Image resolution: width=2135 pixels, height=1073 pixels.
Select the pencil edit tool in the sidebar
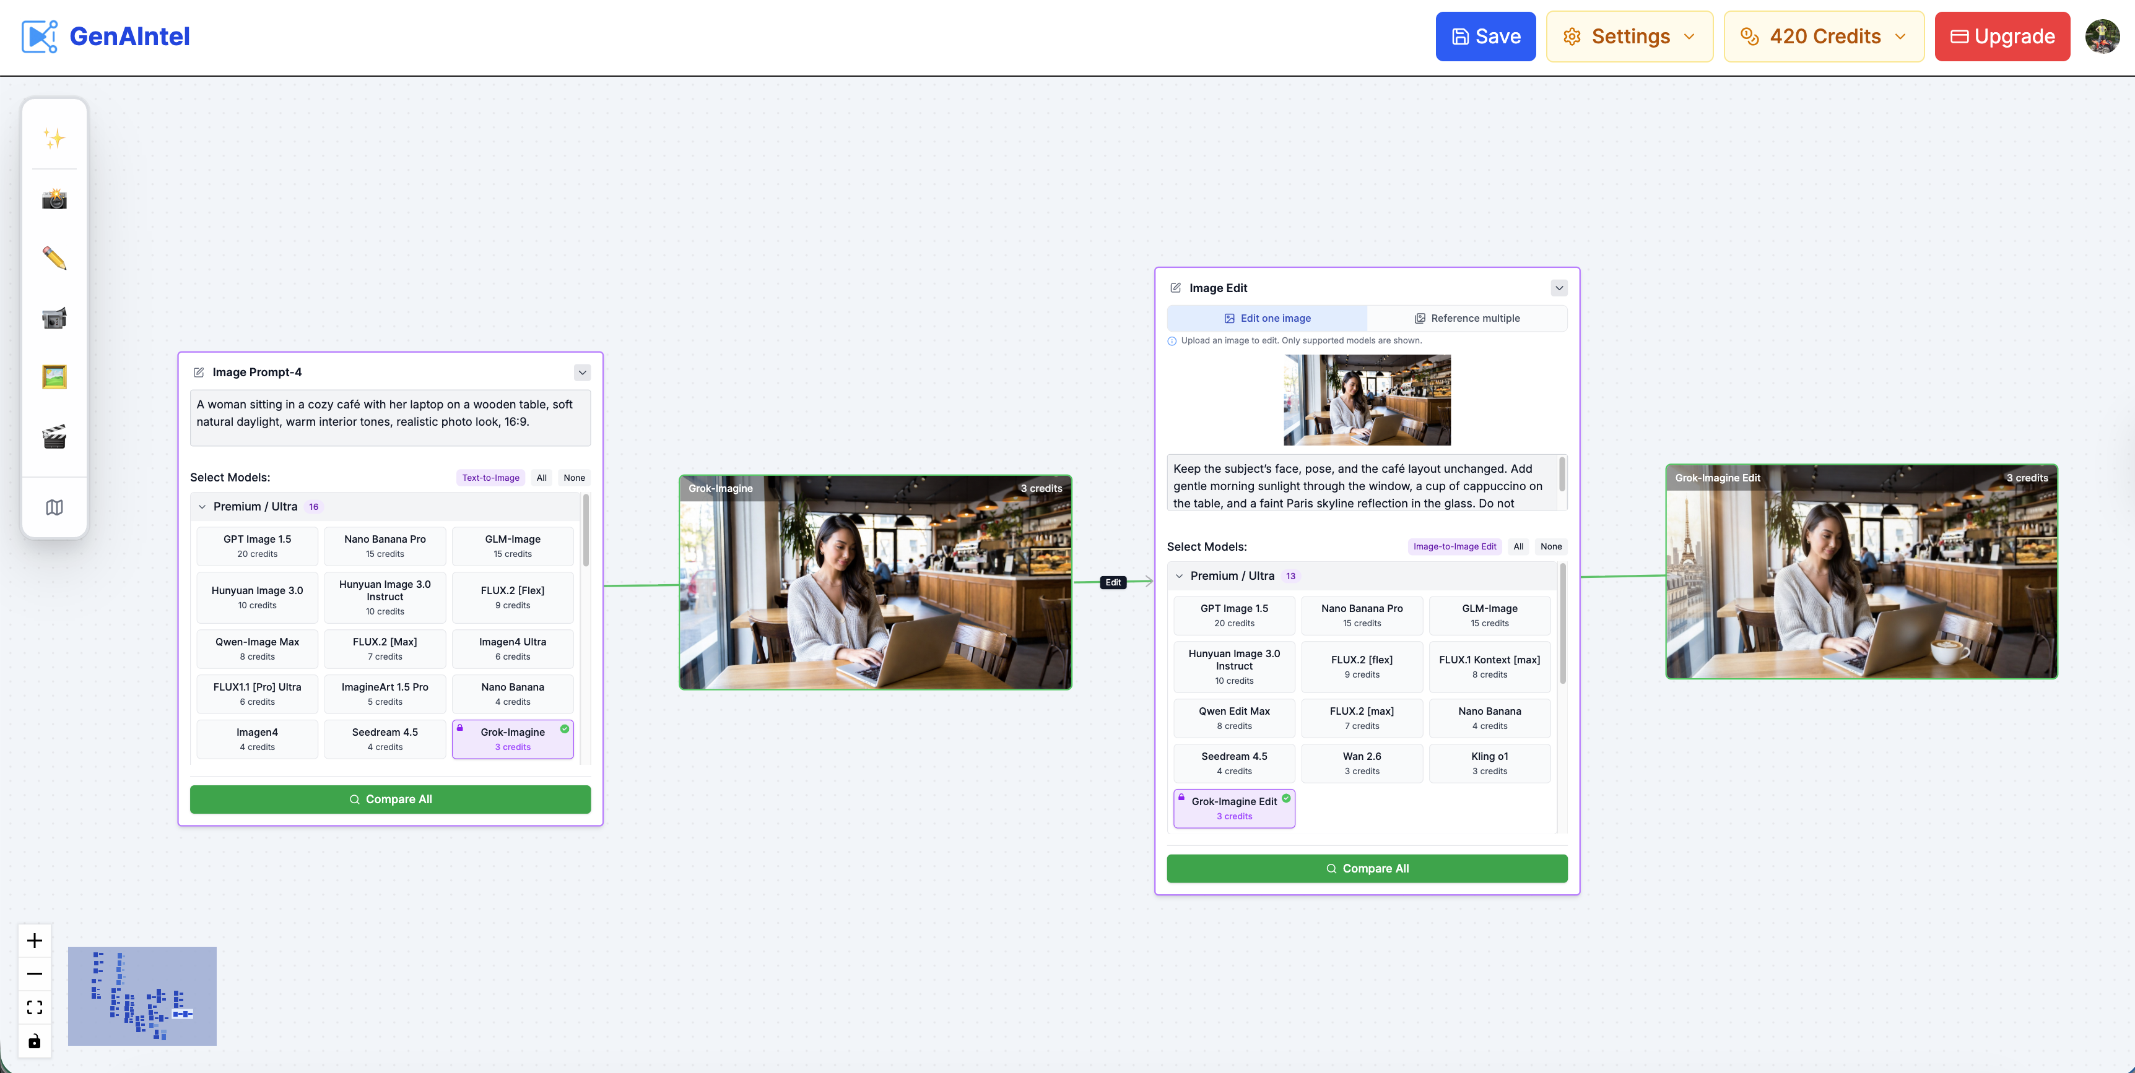pos(54,257)
